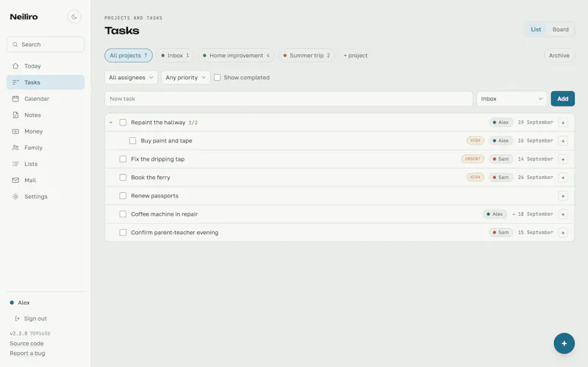Toggle dark mode with the moon icon

[74, 17]
